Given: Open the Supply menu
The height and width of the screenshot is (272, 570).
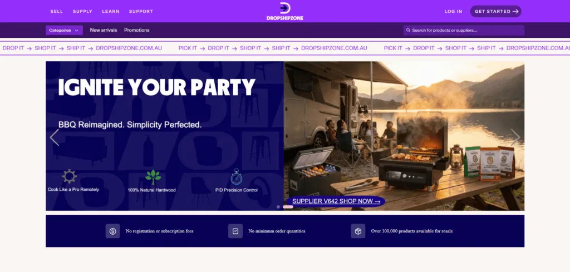Looking at the screenshot, I should coord(82,11).
